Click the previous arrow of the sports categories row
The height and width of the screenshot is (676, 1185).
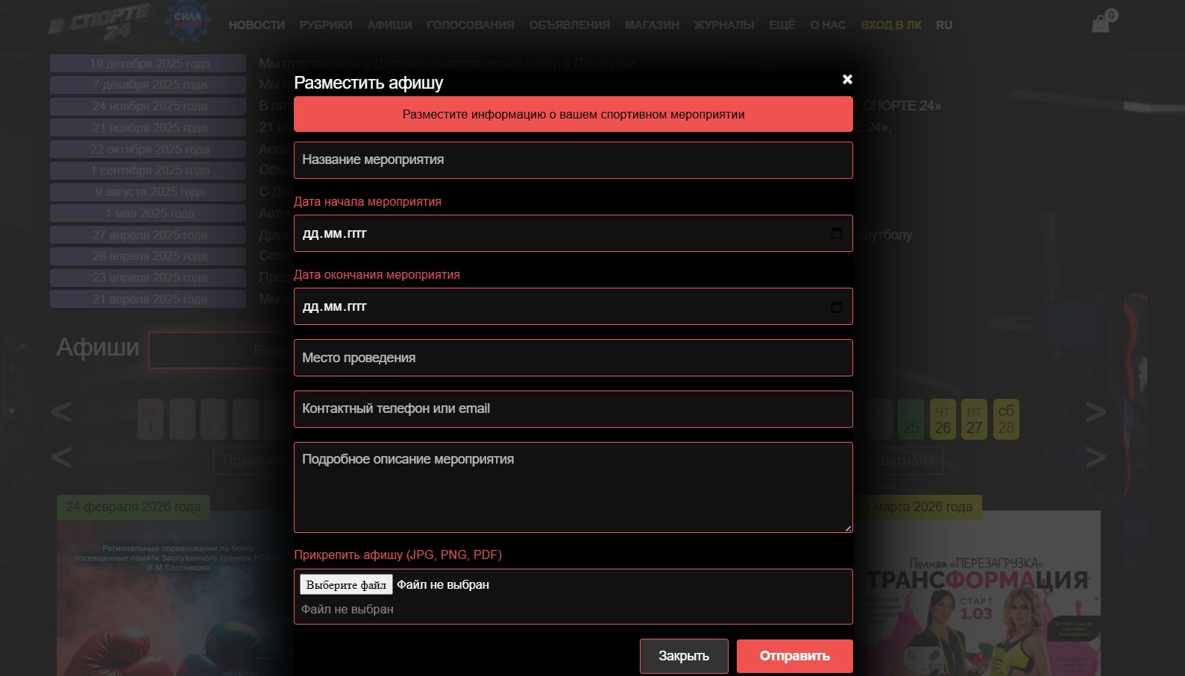pos(61,457)
